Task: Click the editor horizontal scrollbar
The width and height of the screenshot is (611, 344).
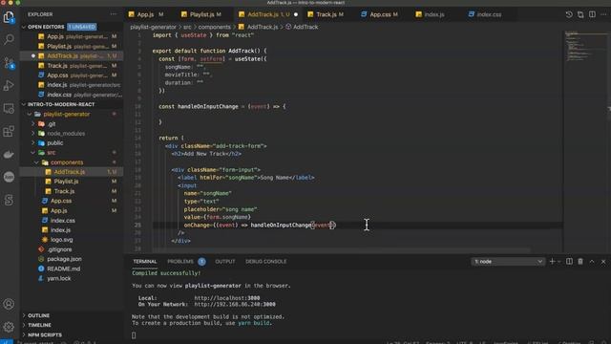Action: coord(342,250)
